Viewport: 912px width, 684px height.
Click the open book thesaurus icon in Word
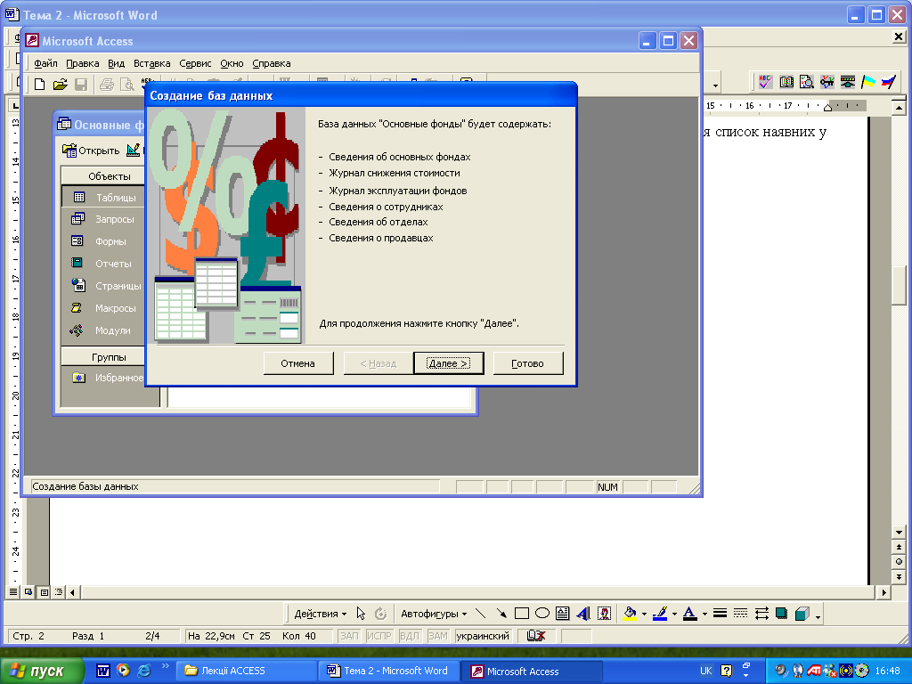coord(786,82)
